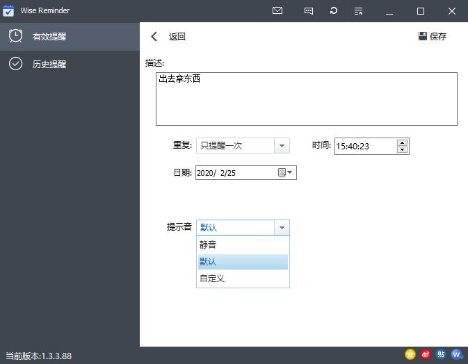Screen dimensions: 468x364
Task: Open 历史提醒 in the sidebar
Action: click(49, 64)
